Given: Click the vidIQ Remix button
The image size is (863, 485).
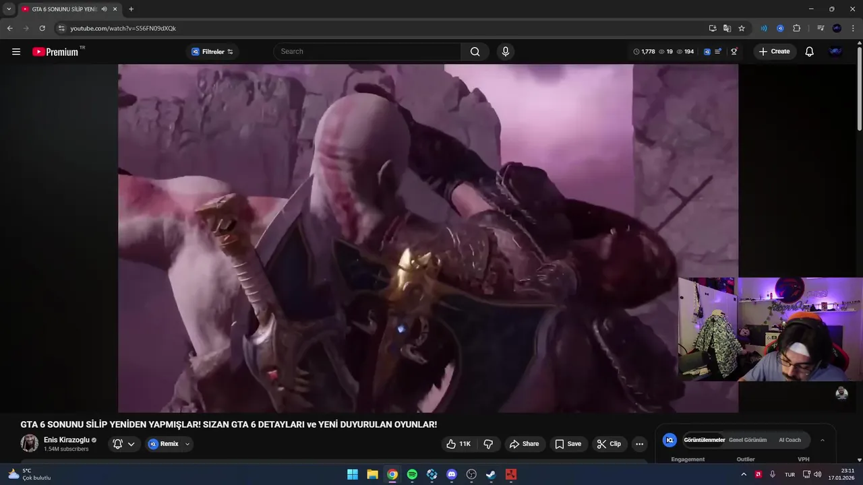Looking at the screenshot, I should click(163, 444).
